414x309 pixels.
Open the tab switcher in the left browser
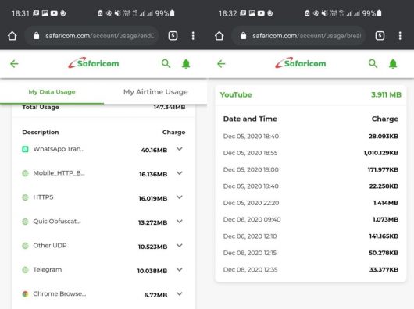pyautogui.click(x=173, y=36)
